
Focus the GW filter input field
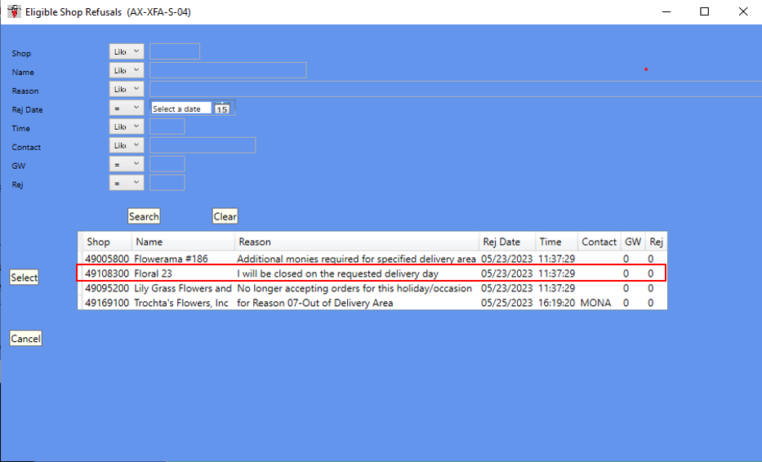(167, 164)
